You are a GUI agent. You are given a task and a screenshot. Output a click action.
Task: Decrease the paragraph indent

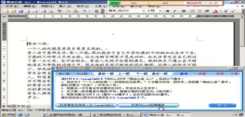207,11
